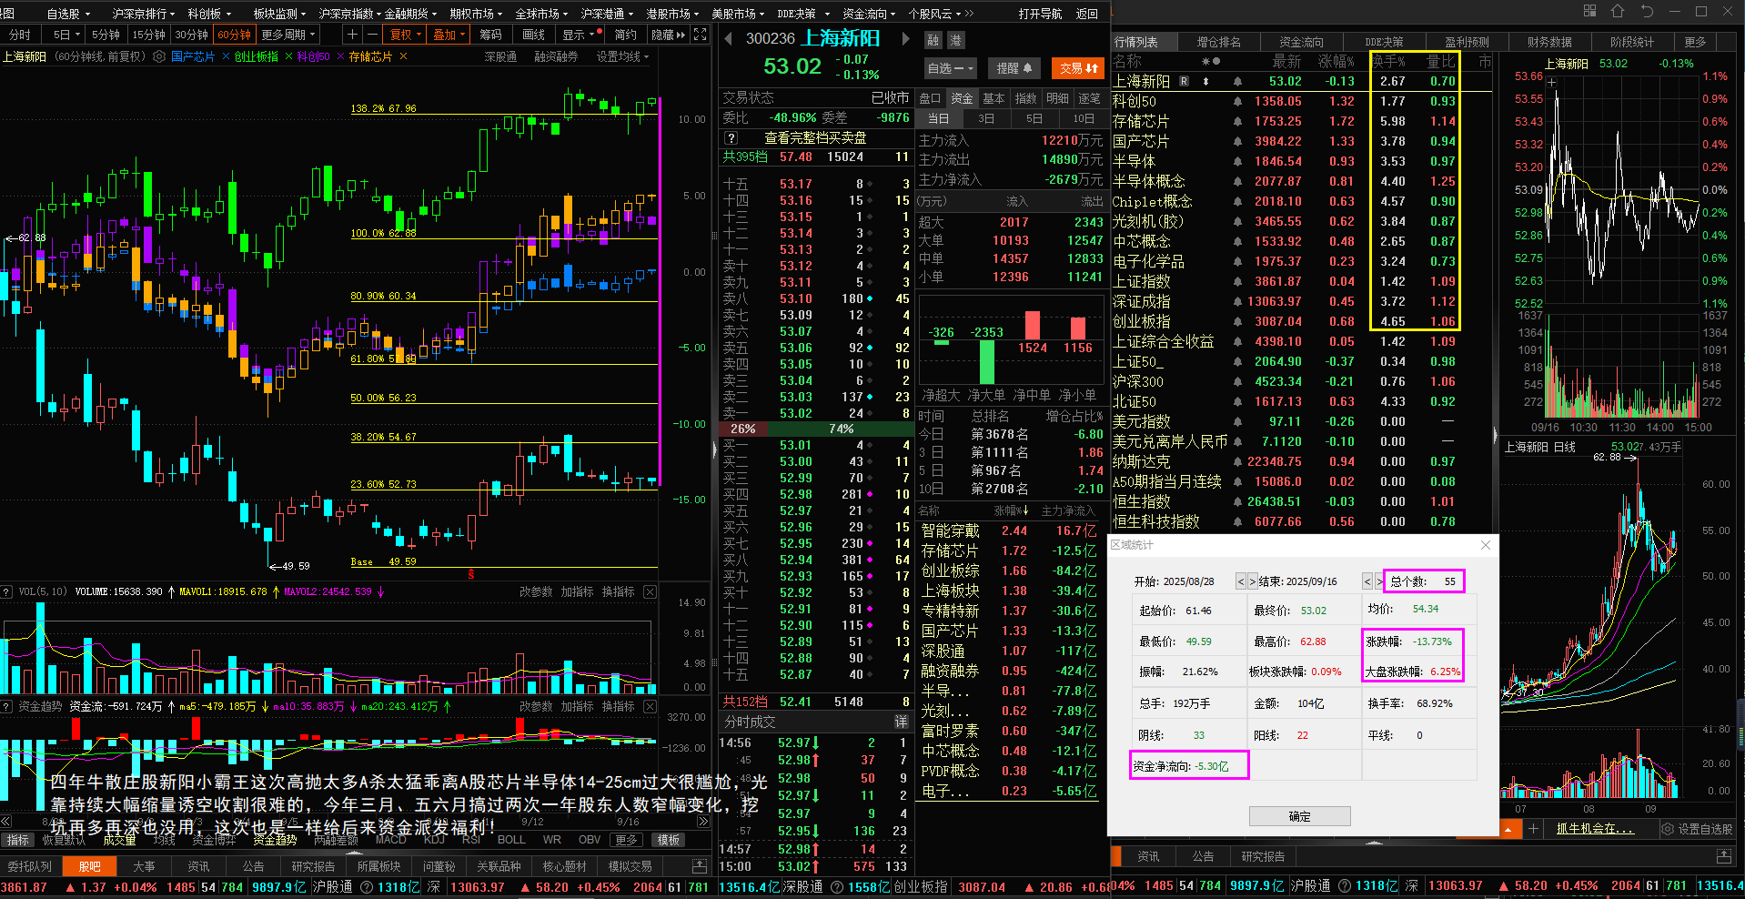
Task: Zoom out chart with minus button
Action: point(371,35)
